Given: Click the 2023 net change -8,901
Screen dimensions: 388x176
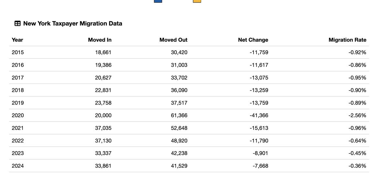Looking at the screenshot, I should tap(260, 153).
